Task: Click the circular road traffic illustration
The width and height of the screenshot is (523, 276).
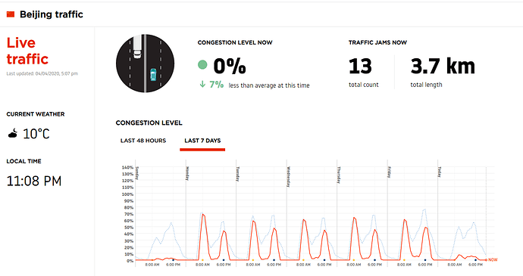Action: coord(145,64)
